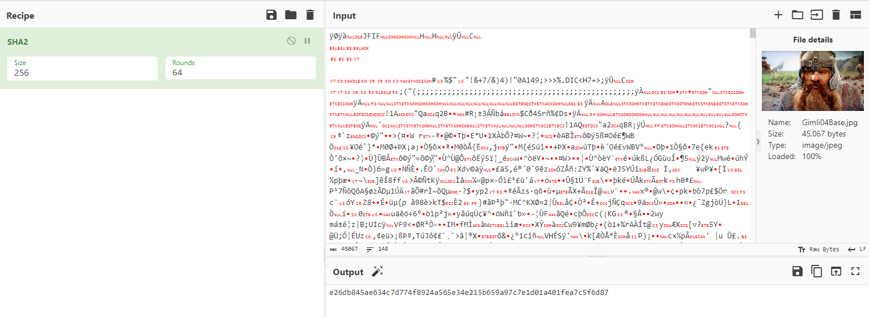This screenshot has height=317, width=869.
Task: Disable the SHA2 operation
Action: click(x=291, y=41)
